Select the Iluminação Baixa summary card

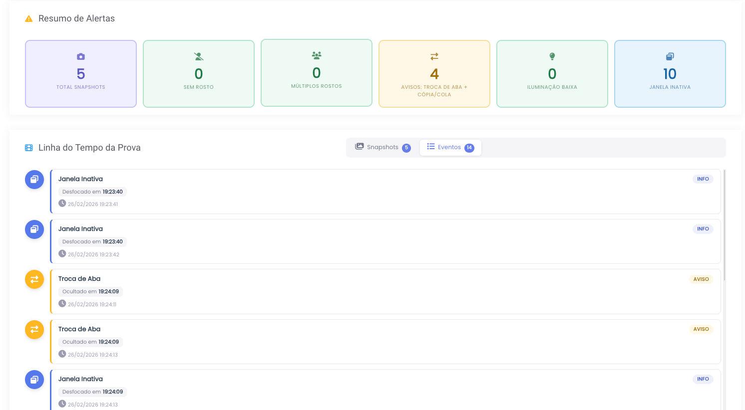coord(552,74)
